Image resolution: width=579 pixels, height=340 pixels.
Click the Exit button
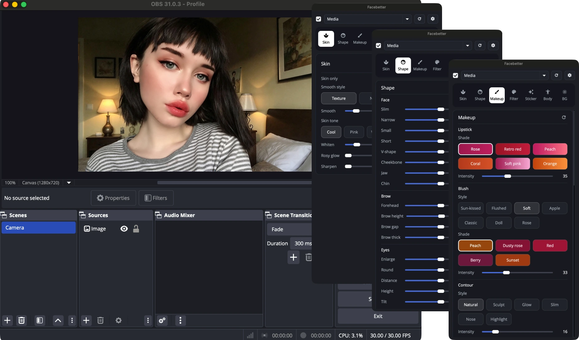pyautogui.click(x=378, y=316)
